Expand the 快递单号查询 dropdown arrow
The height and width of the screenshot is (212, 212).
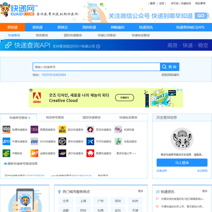pos(29,118)
